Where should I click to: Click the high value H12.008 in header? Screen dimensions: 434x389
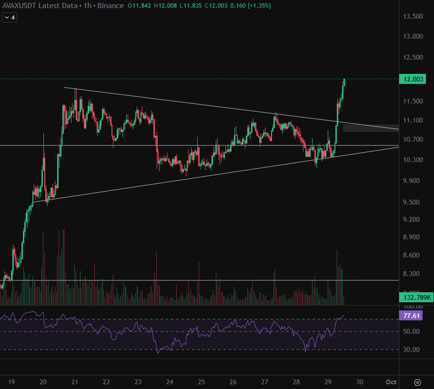(x=165, y=6)
